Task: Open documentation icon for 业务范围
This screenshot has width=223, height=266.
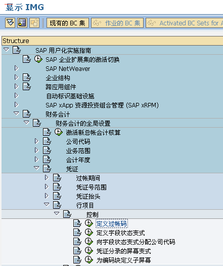Action: (47, 150)
